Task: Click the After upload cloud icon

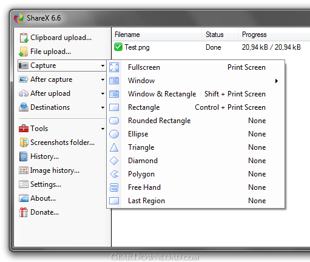Action: point(24,93)
